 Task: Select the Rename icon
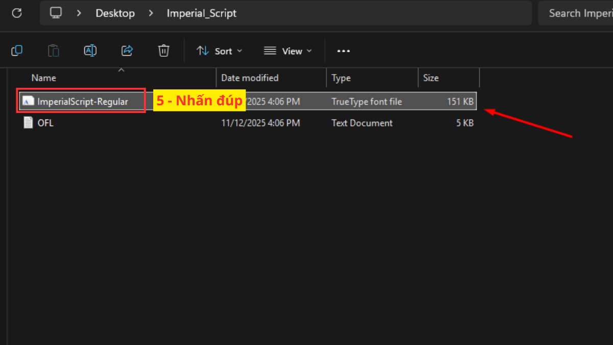(90, 51)
